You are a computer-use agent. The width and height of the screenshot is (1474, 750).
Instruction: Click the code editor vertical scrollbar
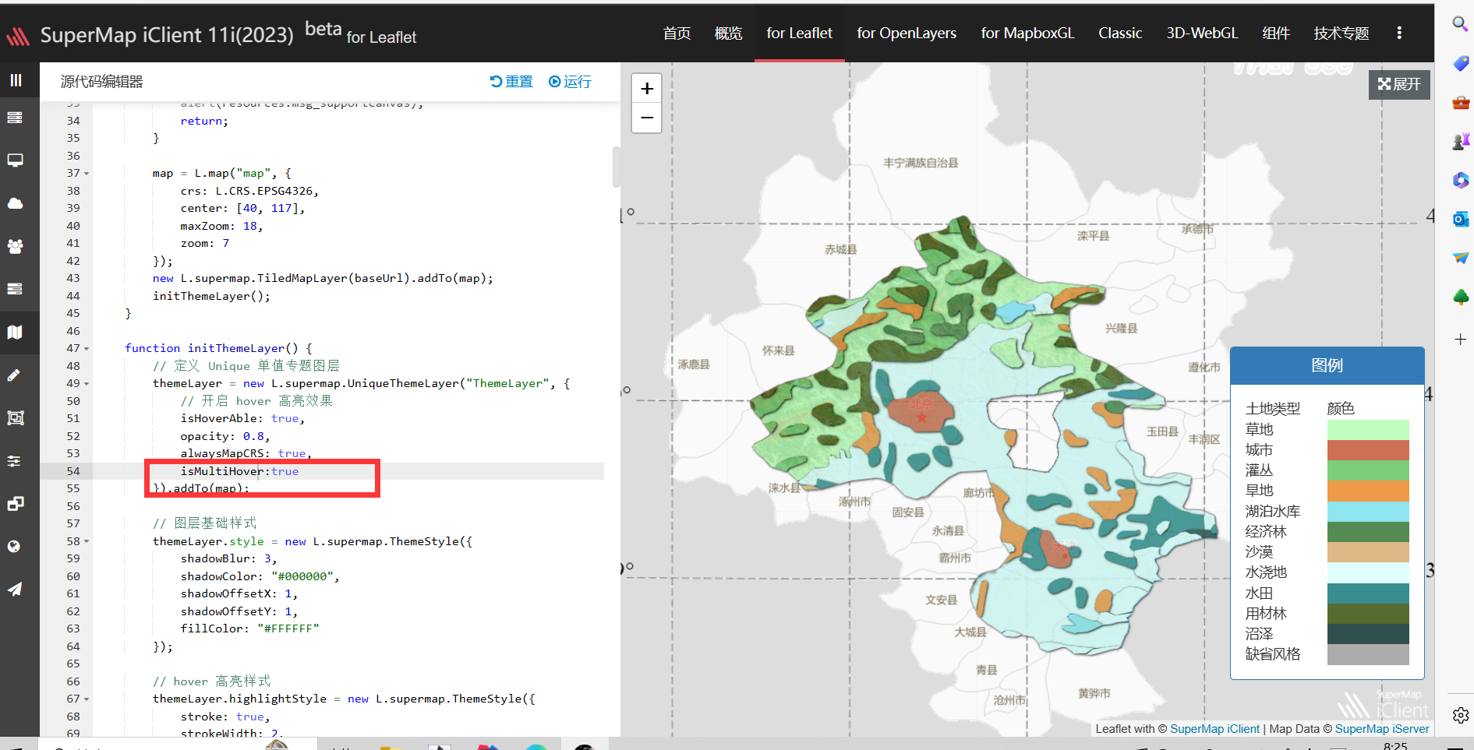616,167
